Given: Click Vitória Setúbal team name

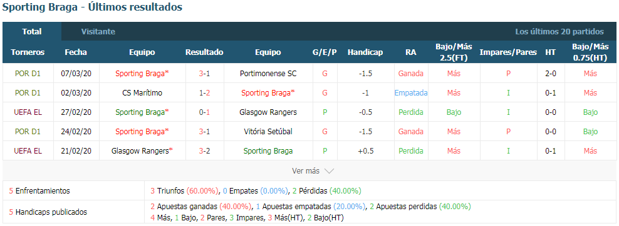Looking at the screenshot, I should coord(268,131).
